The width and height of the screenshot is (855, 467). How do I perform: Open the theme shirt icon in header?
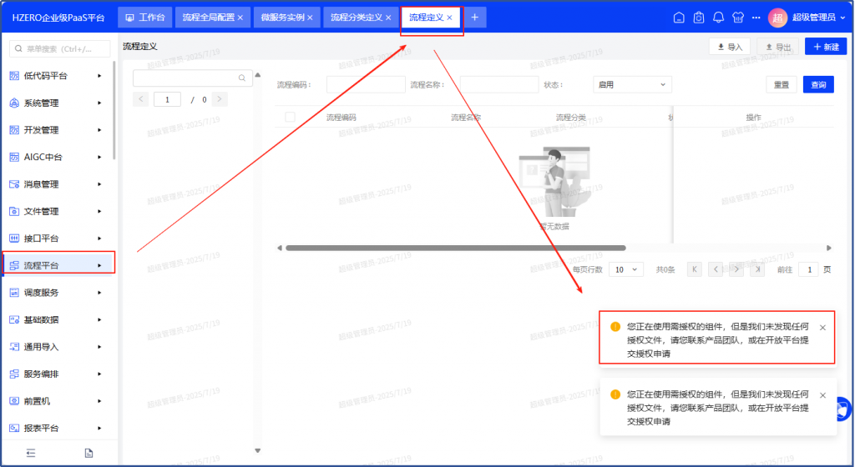point(737,18)
